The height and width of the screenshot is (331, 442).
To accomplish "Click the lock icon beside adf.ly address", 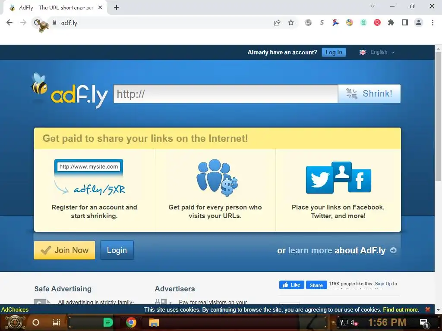I will (x=54, y=22).
